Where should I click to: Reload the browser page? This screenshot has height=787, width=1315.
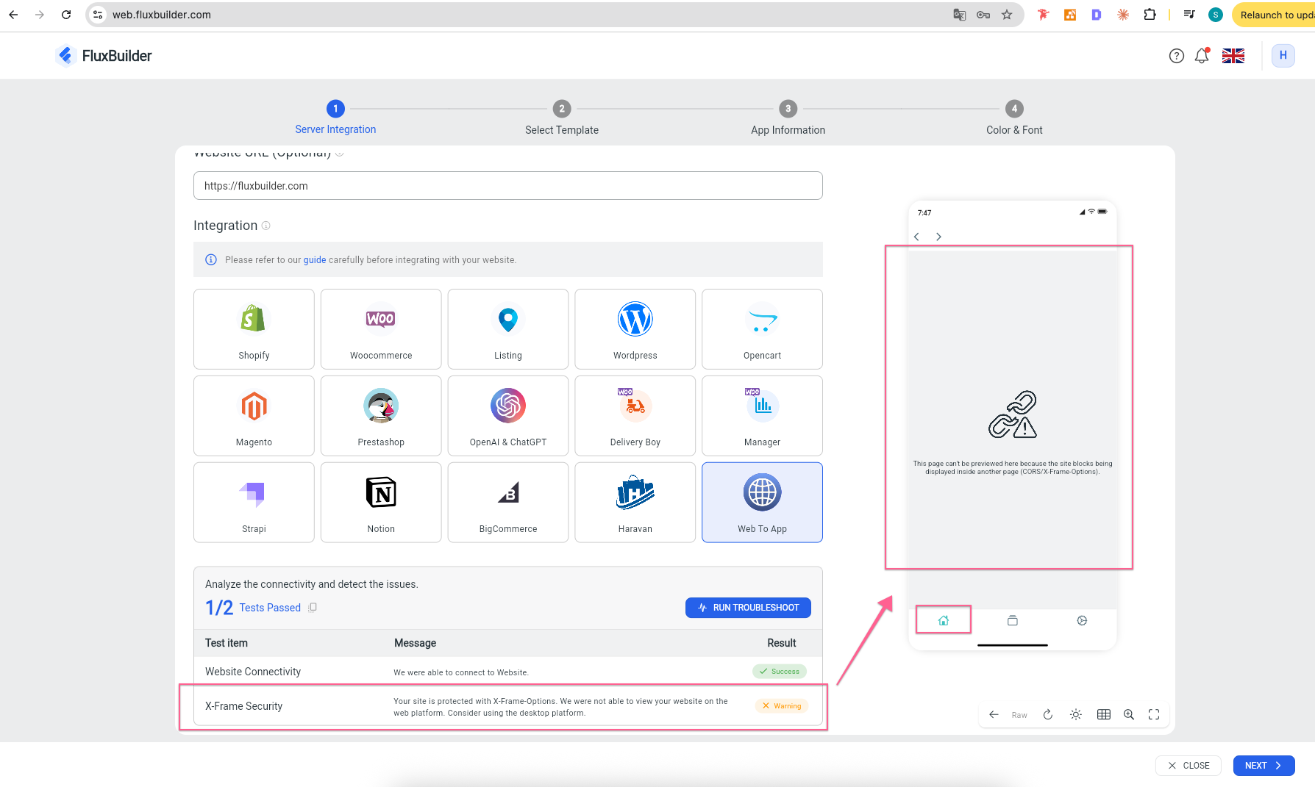pos(66,15)
